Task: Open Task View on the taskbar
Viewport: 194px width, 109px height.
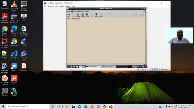Action: [x=59, y=106]
